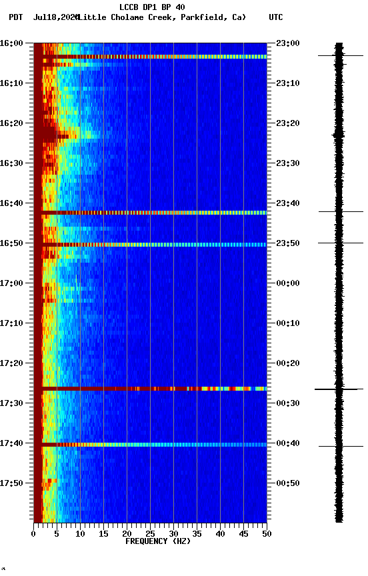Screen dimensions: 368x576
Task: Click the '00:30' UTC time label
Action: (x=288, y=403)
